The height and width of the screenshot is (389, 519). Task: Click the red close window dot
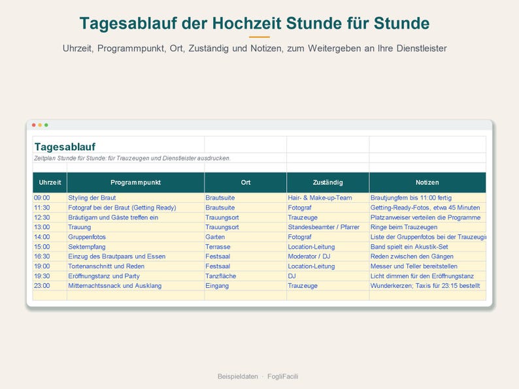click(34, 125)
